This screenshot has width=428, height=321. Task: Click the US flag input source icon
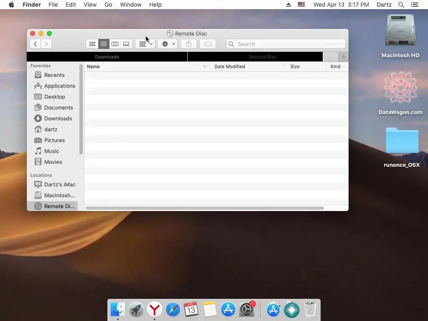(301, 5)
